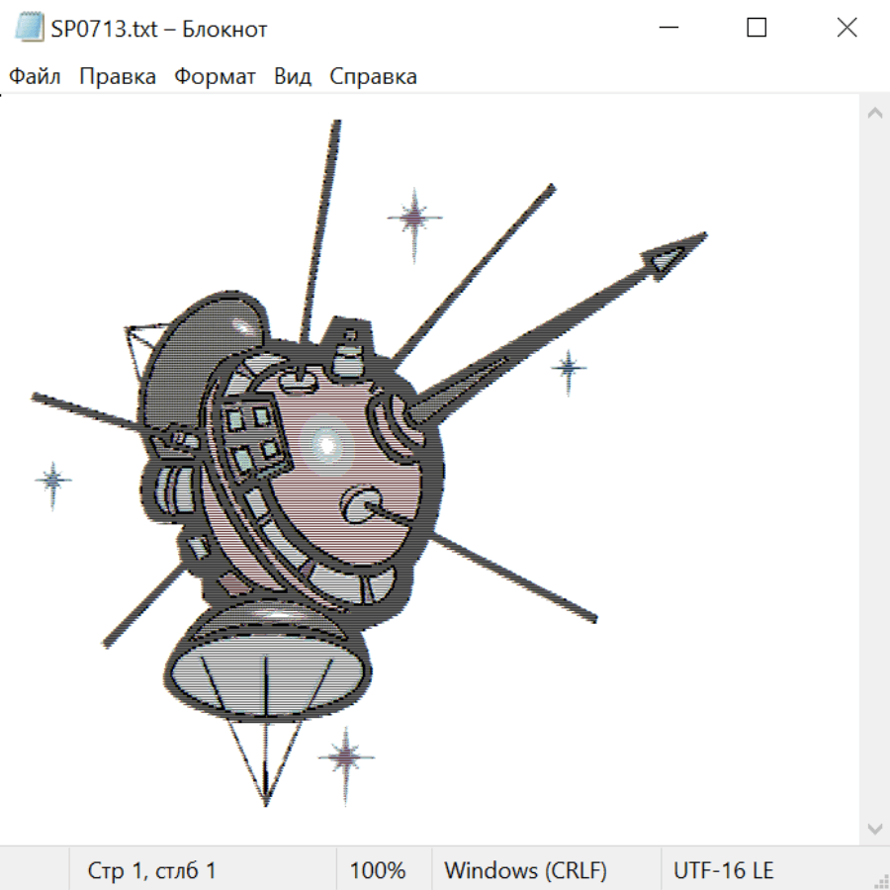Image resolution: width=890 pixels, height=890 pixels.
Task: Open the Формат menu
Action: [x=215, y=77]
